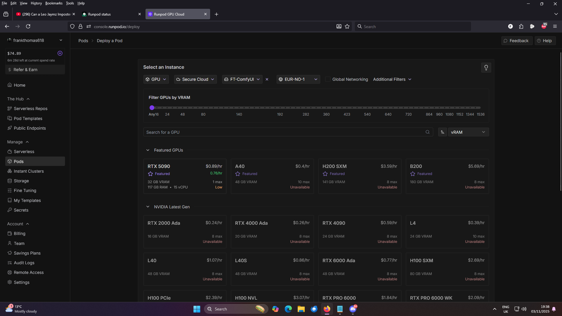Open Discord from the taskbar
562x316 pixels.
coord(353,309)
